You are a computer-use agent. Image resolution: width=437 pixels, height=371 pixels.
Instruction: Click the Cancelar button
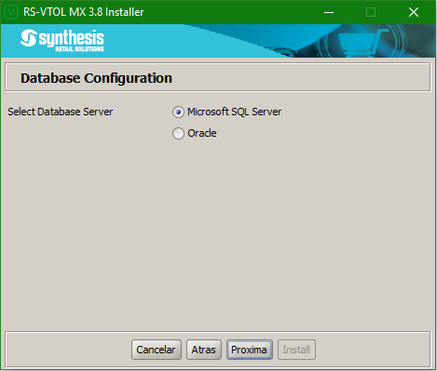[157, 350]
